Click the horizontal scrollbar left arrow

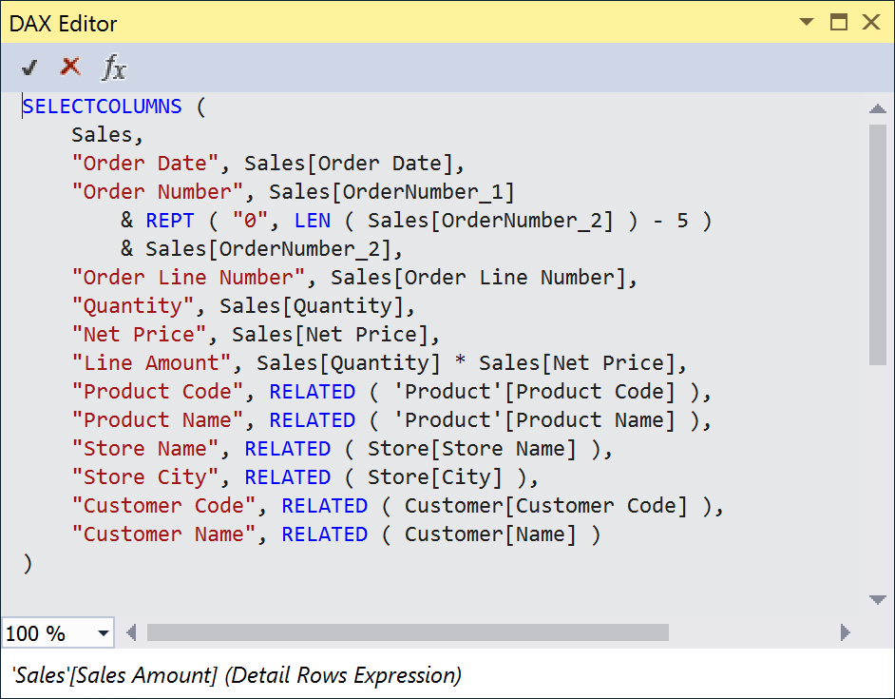point(131,632)
